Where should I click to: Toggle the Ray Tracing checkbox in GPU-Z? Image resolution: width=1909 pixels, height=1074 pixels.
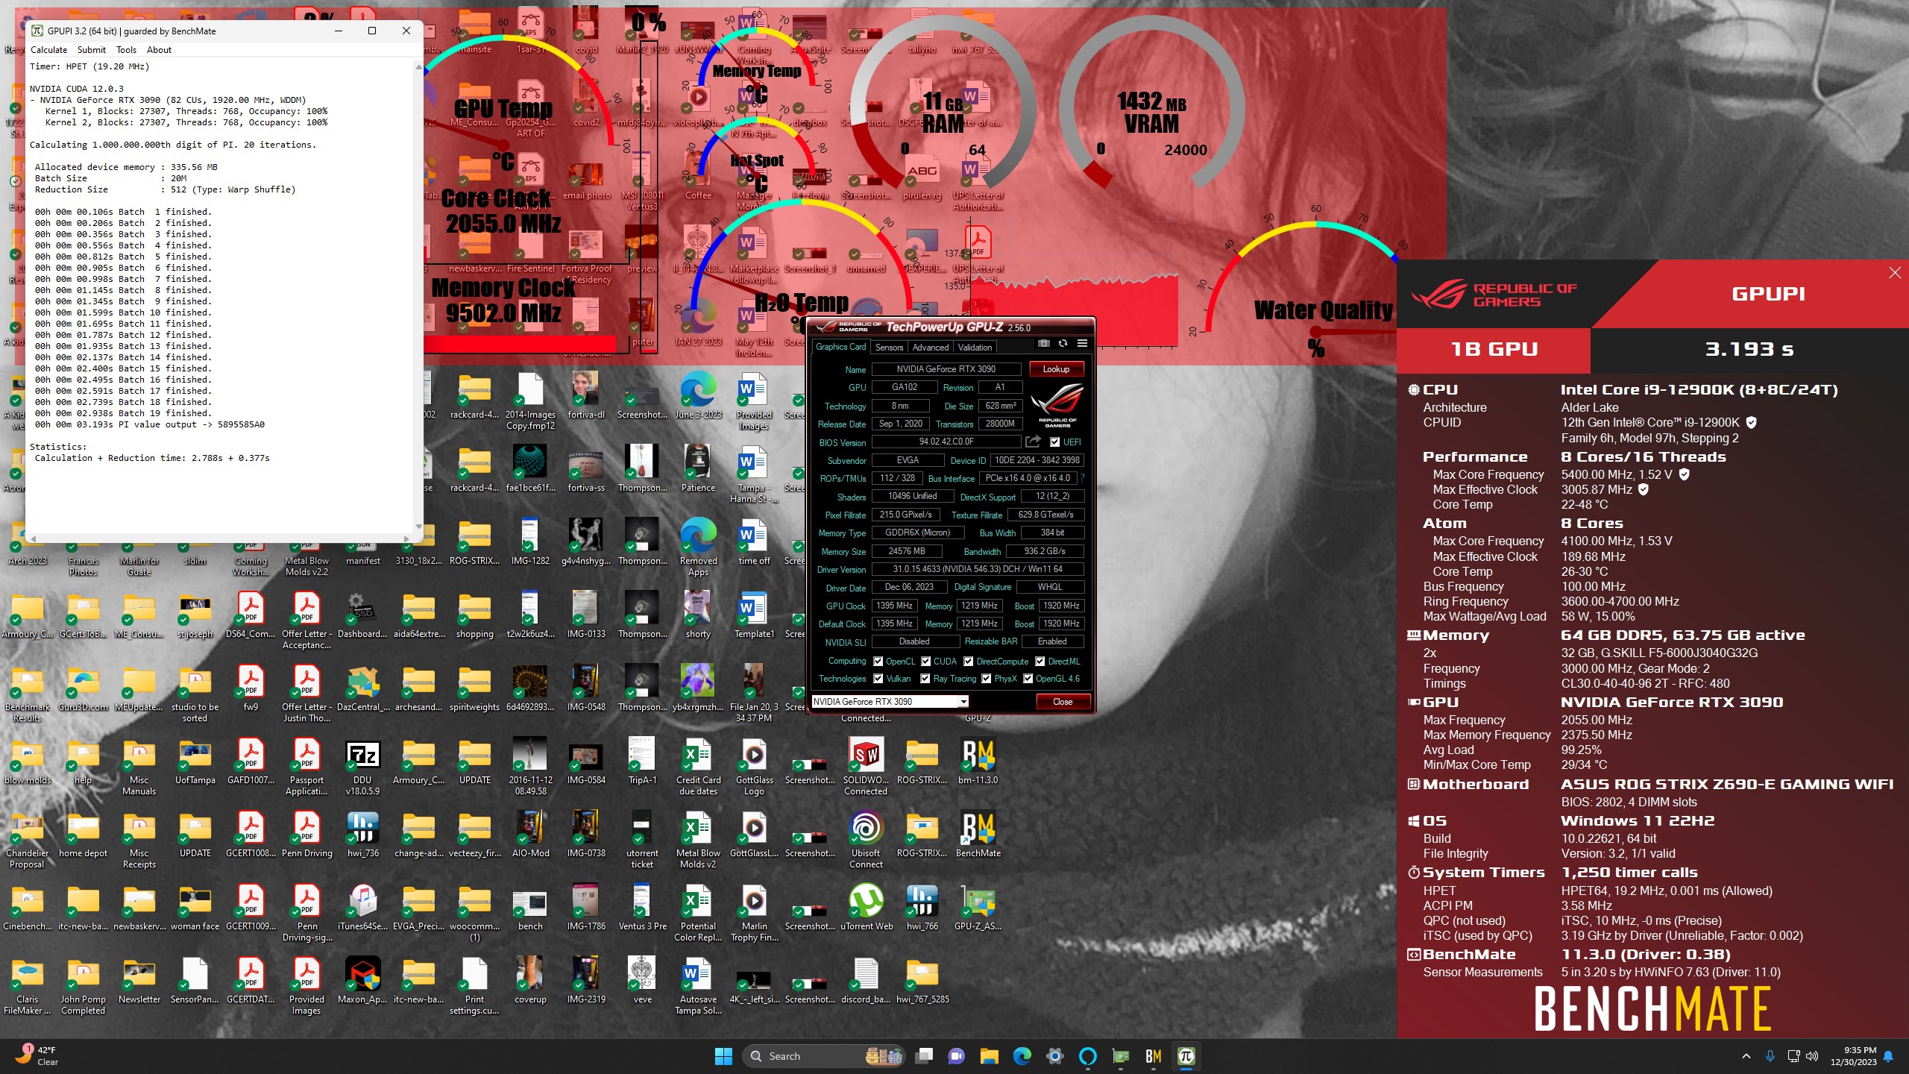click(x=925, y=679)
